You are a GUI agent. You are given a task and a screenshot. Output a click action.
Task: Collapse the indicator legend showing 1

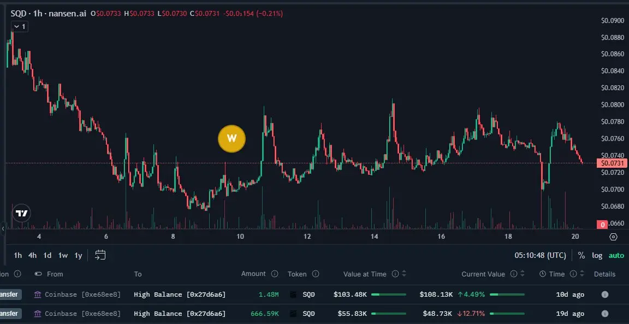point(19,26)
